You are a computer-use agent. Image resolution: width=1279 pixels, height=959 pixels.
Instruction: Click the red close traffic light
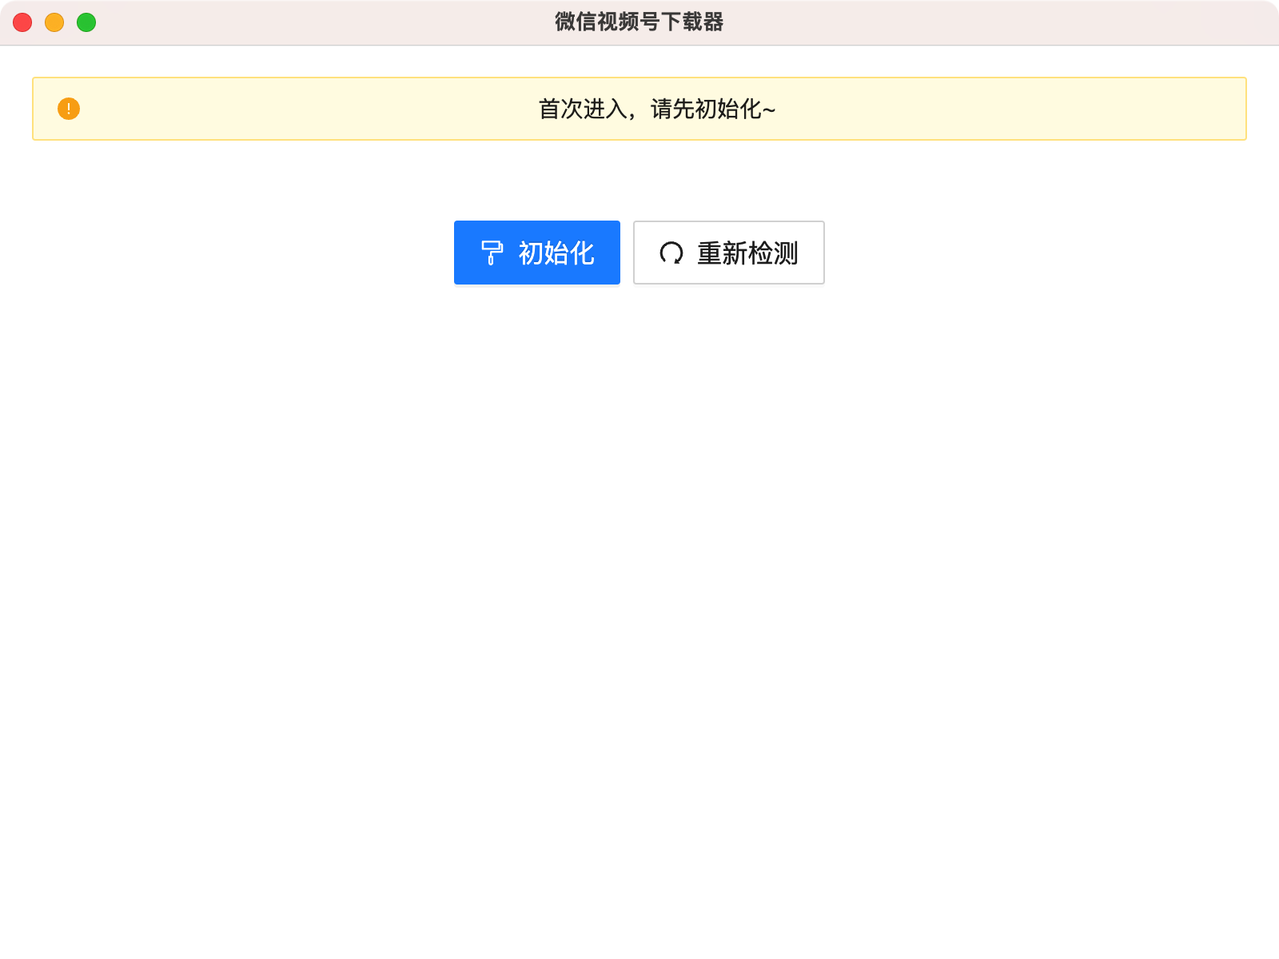pos(23,23)
